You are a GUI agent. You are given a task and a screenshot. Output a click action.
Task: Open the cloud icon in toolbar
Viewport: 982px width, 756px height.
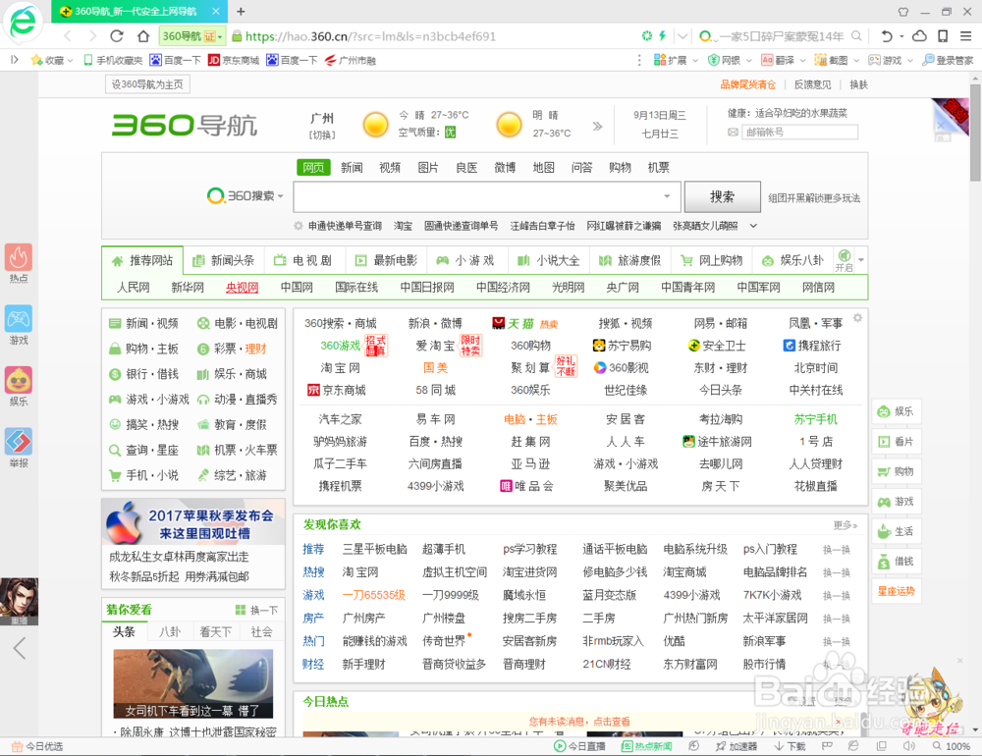click(x=919, y=36)
